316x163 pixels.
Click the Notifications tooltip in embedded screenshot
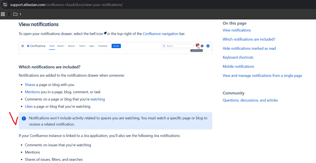[196, 51]
